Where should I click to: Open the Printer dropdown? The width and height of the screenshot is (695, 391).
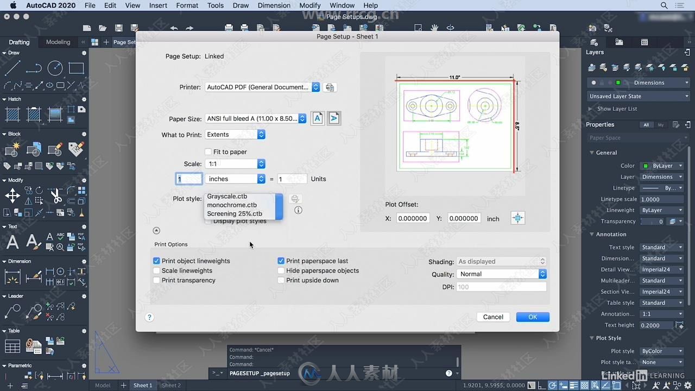[262, 87]
